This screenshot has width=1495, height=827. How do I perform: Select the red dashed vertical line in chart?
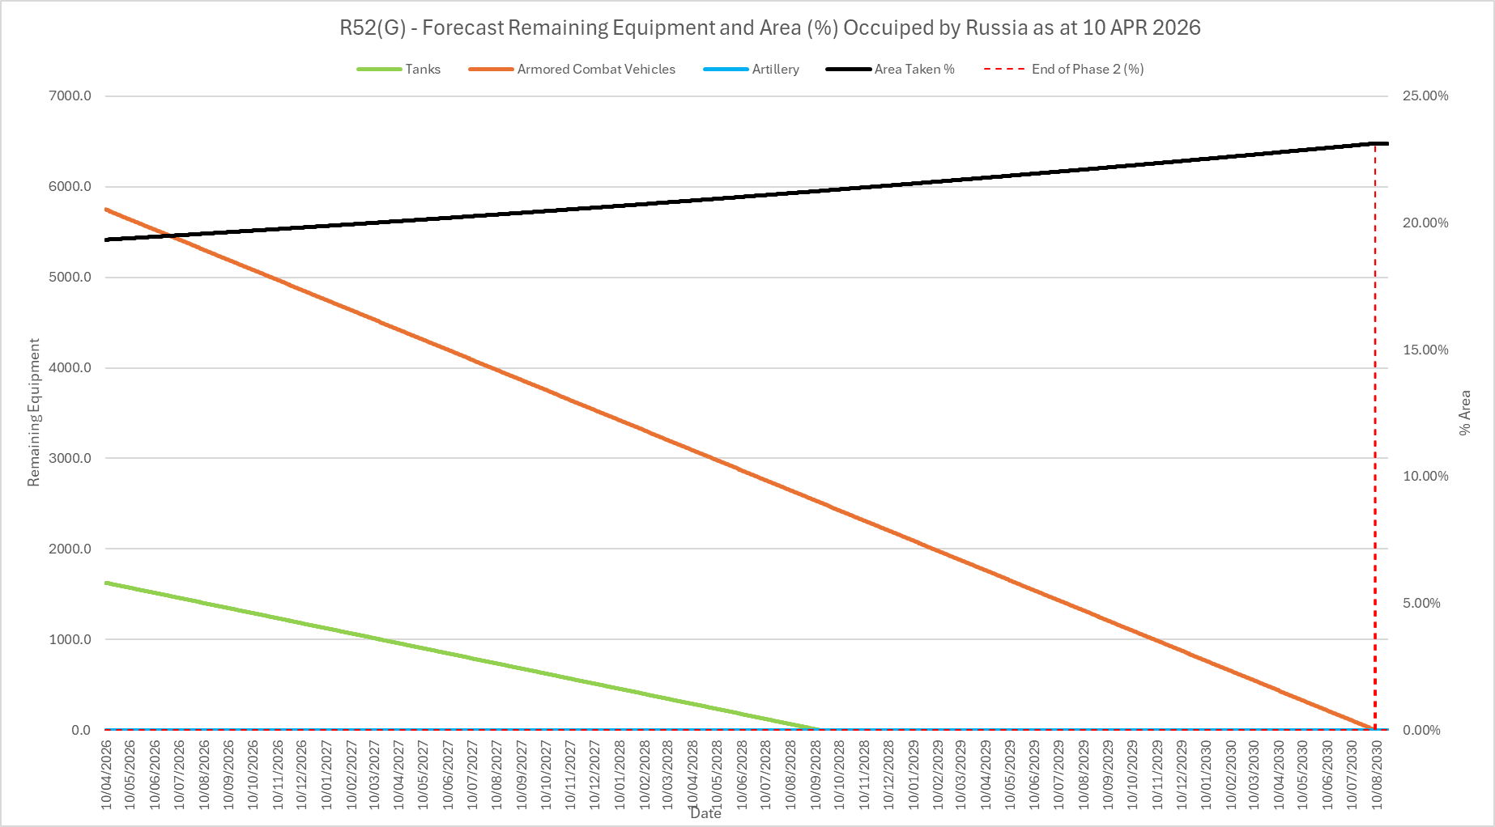[x=1375, y=437]
